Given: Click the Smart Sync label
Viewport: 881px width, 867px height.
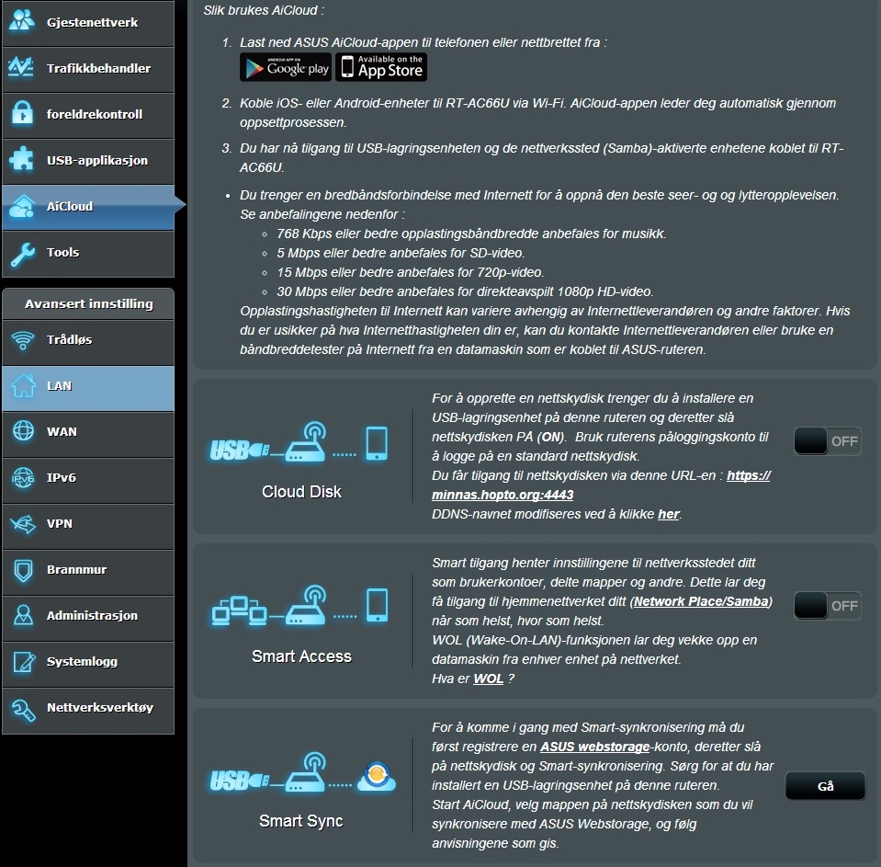Looking at the screenshot, I should coord(301,821).
